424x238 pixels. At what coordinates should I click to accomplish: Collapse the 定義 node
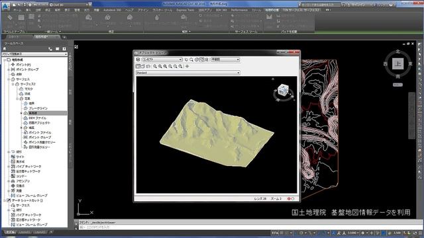pyautogui.click(x=17, y=99)
